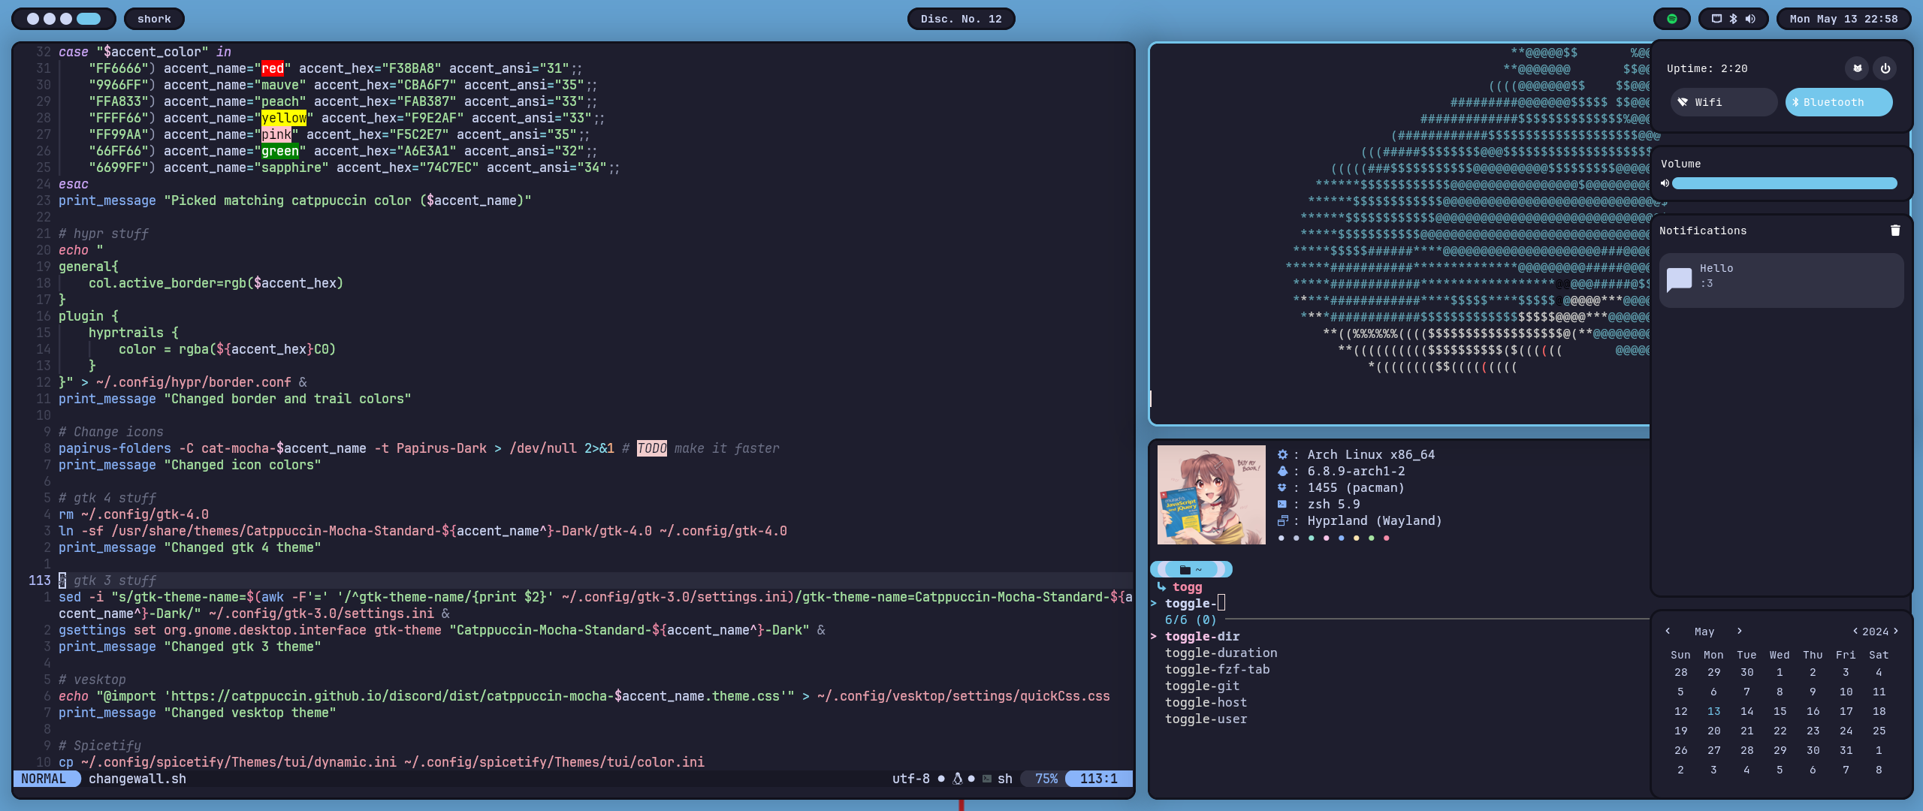Select the active workspace pill indicator

click(89, 19)
